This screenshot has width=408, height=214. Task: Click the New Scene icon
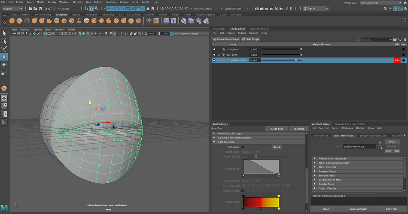pyautogui.click(x=30, y=9)
